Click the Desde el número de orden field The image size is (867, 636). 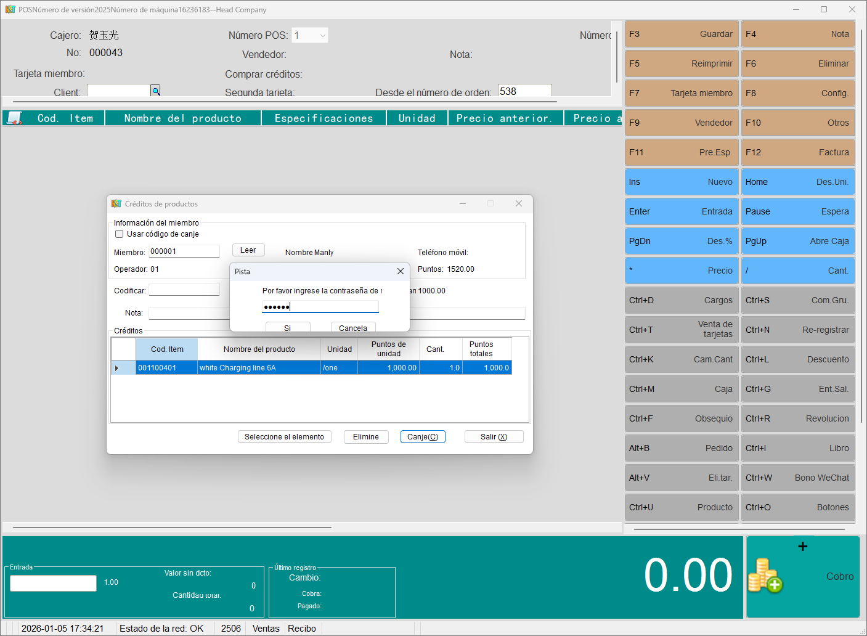pyautogui.click(x=524, y=91)
